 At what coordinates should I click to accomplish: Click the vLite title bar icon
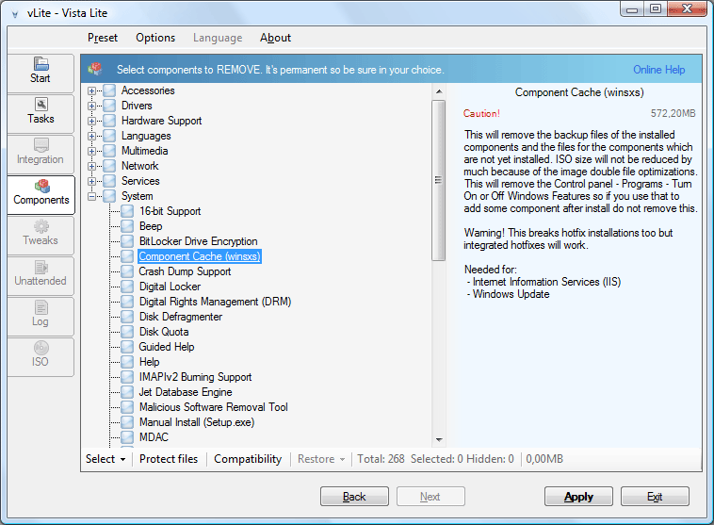15,14
